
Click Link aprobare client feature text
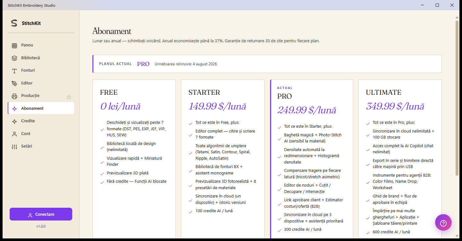(x=313, y=203)
